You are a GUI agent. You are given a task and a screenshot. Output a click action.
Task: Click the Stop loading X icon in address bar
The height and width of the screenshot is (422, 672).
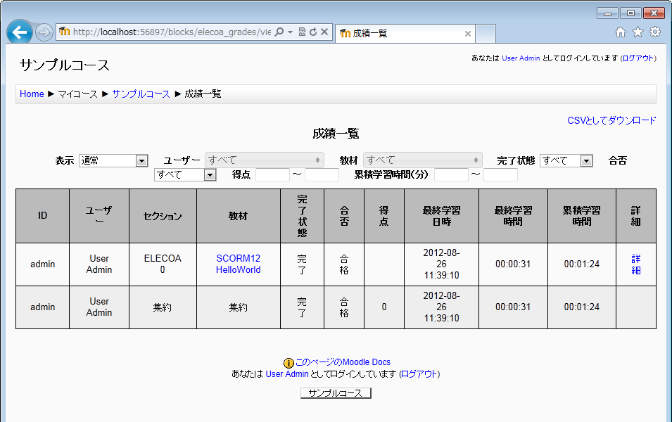(x=324, y=32)
